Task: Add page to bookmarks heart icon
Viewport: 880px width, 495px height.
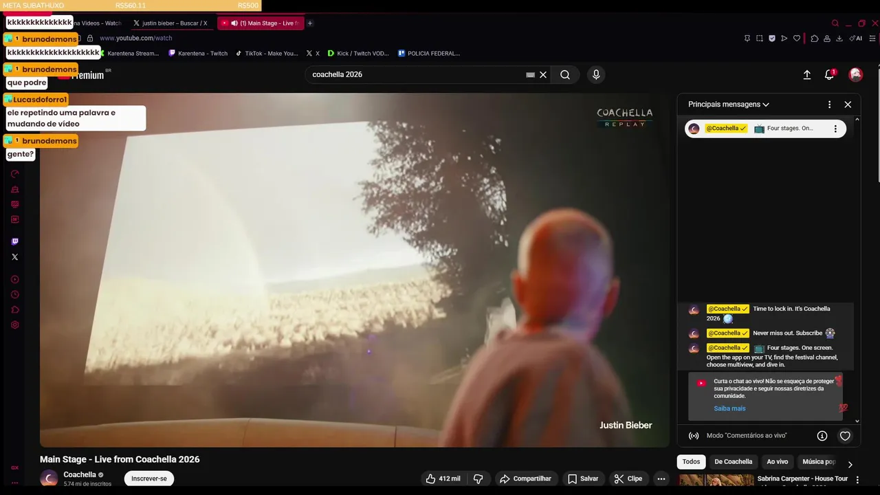Action: [x=797, y=38]
